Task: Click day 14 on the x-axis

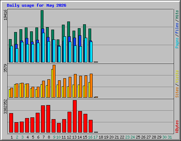Action: (x=80, y=137)
